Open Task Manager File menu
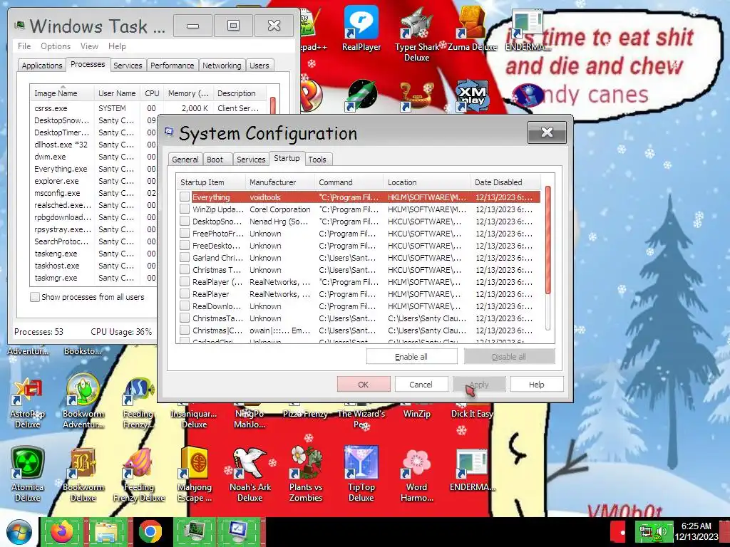Viewport: 730px width, 547px height. [x=24, y=46]
